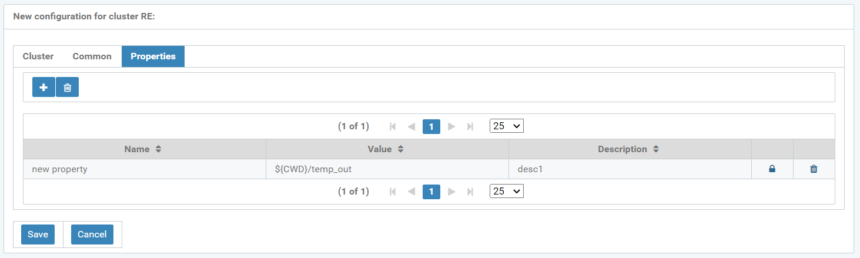
Task: Sort the table by Value column
Action: (x=387, y=149)
